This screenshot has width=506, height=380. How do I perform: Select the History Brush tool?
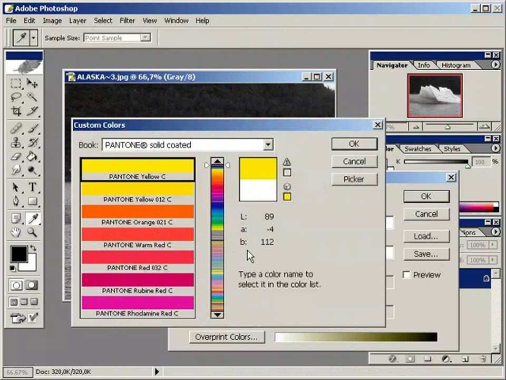[x=32, y=142]
